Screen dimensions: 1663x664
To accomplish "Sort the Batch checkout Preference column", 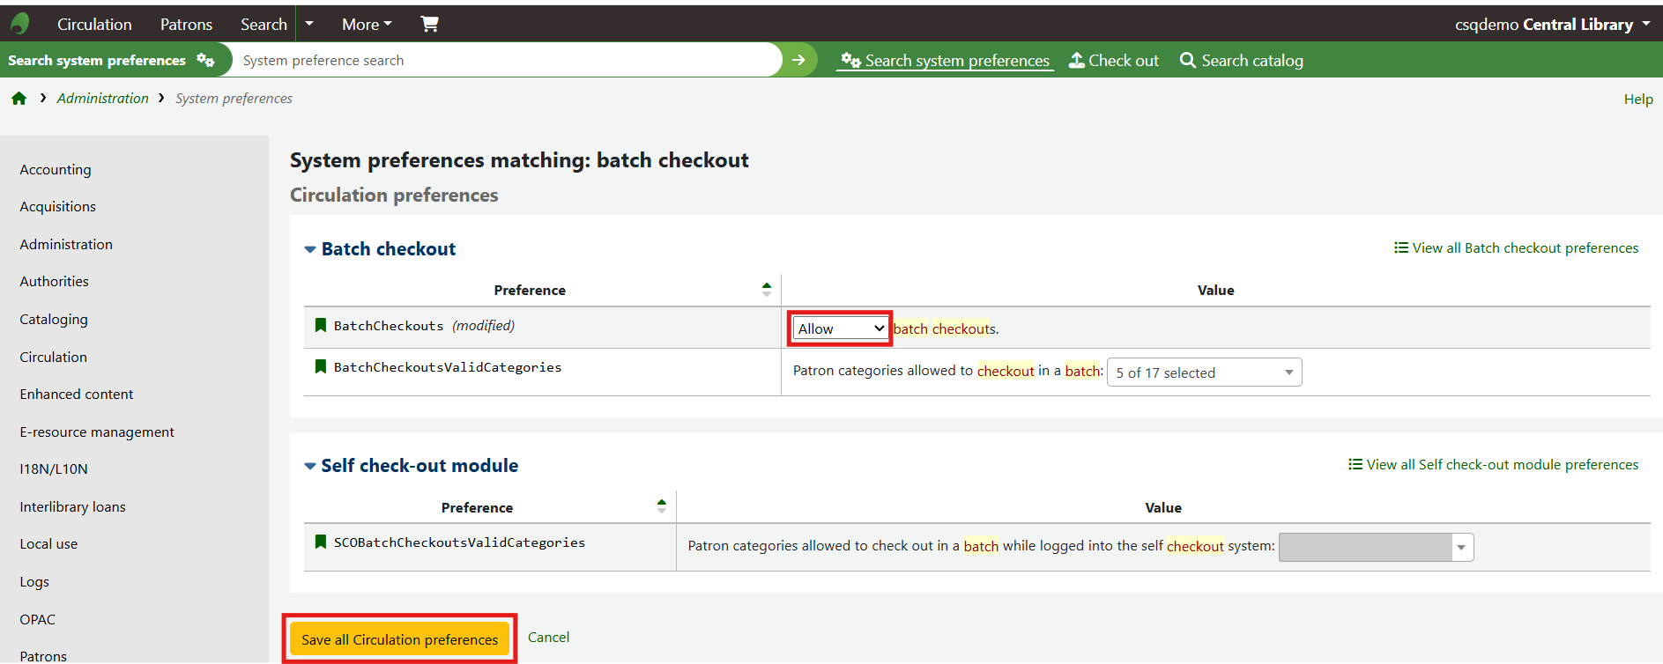I will [767, 290].
